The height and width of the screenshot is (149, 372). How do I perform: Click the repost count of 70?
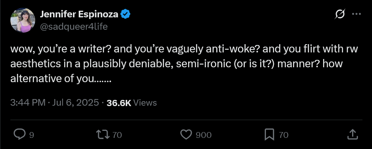(x=117, y=135)
